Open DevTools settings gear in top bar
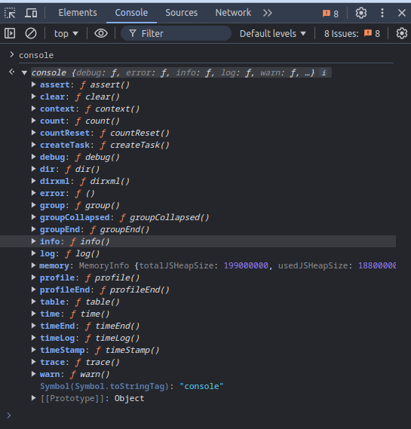 361,13
